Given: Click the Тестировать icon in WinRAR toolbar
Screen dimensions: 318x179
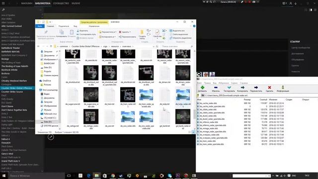Looking at the screenshot, I should (229, 88).
